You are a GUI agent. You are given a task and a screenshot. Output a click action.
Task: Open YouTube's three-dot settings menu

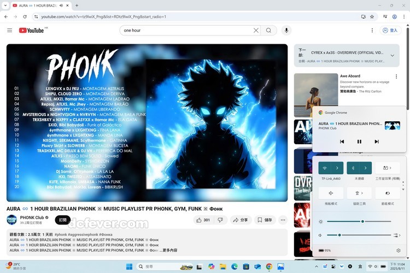372,31
